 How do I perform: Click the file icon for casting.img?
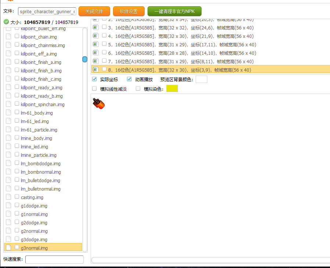click(8, 197)
